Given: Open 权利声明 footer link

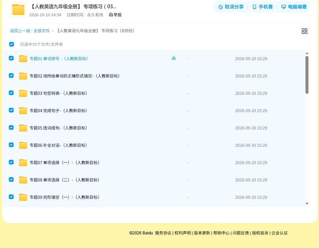Looking at the screenshot, I should point(183,233).
